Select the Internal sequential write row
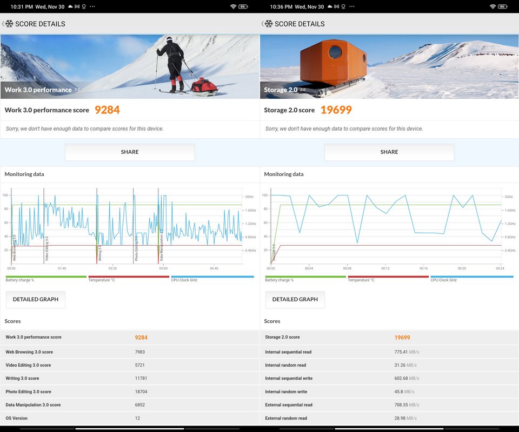Viewport: 519px width, 432px height. coord(389,379)
